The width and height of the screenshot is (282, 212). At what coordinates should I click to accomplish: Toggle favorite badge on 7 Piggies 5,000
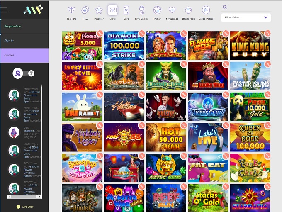pos(100,33)
